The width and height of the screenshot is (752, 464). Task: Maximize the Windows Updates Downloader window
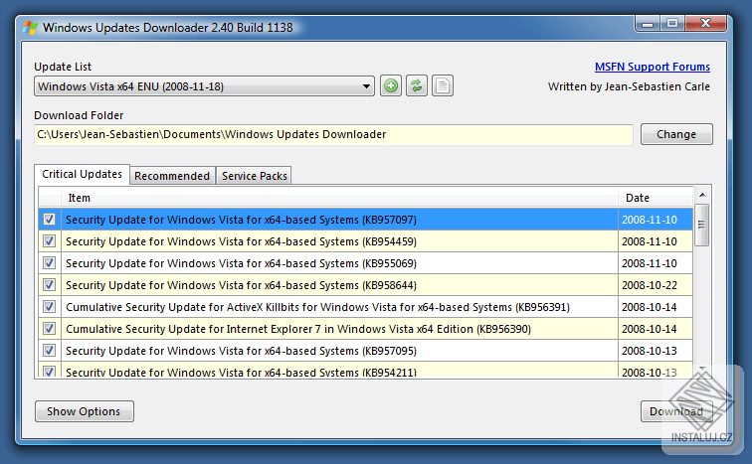[672, 24]
